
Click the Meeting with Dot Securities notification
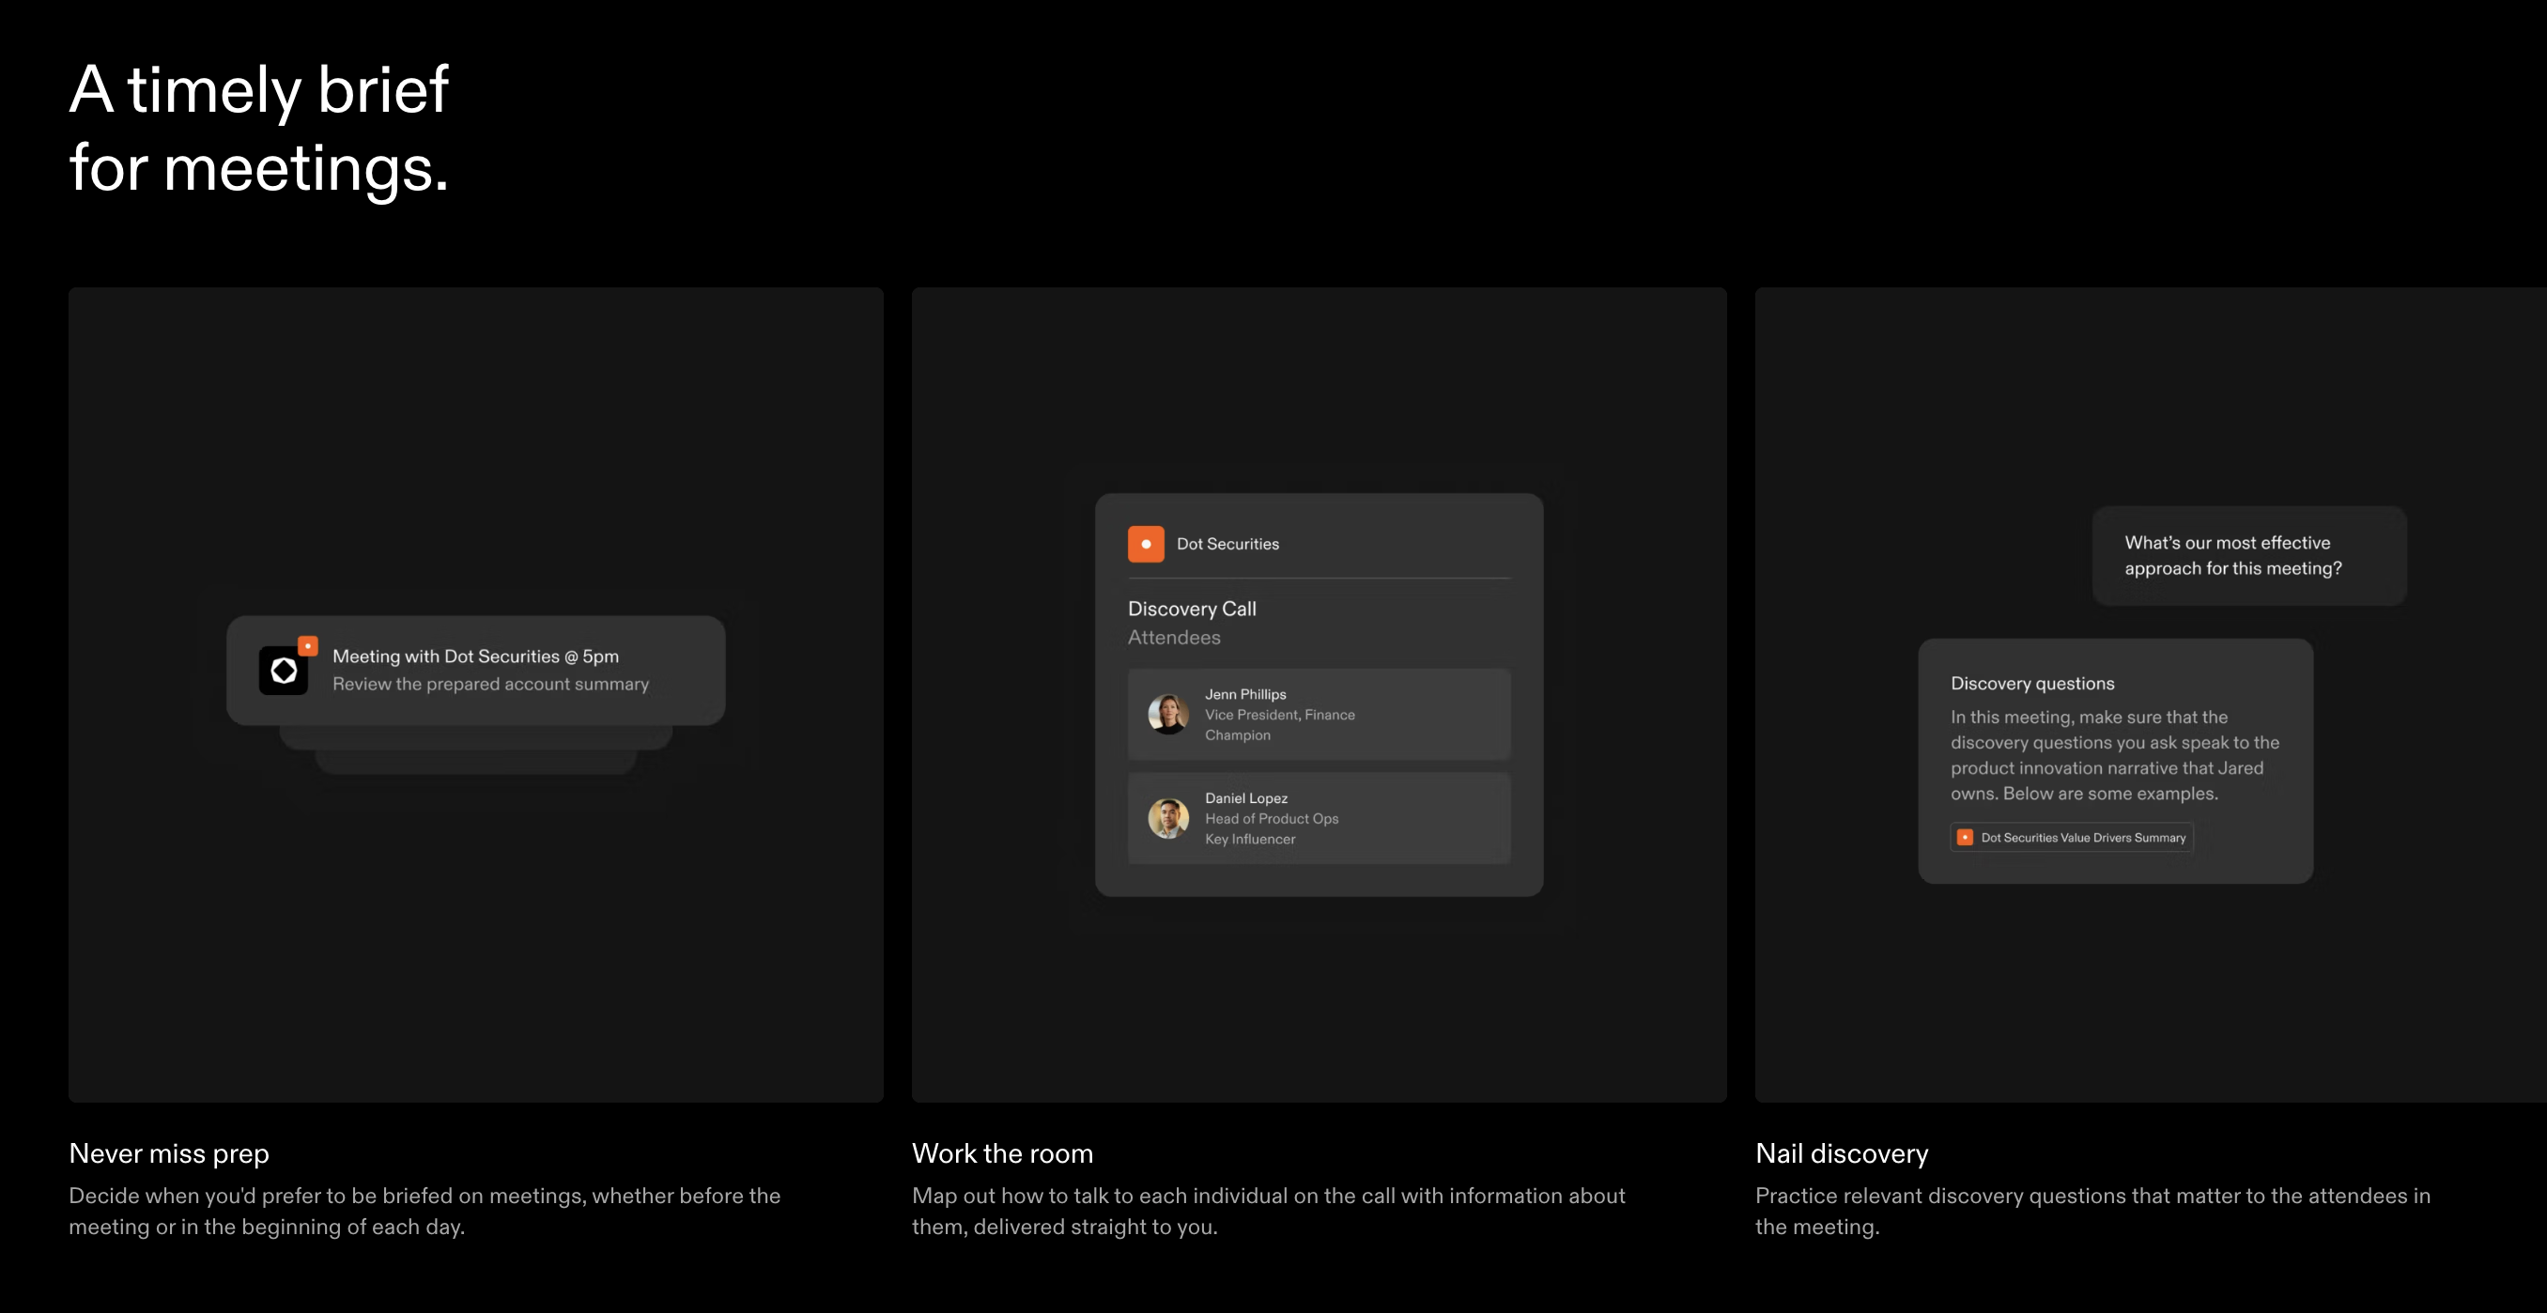pyautogui.click(x=475, y=670)
